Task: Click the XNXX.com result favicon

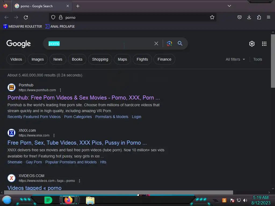Action: coord(11,133)
